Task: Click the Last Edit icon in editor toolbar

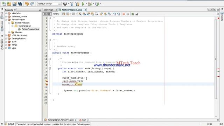Action: point(64,14)
